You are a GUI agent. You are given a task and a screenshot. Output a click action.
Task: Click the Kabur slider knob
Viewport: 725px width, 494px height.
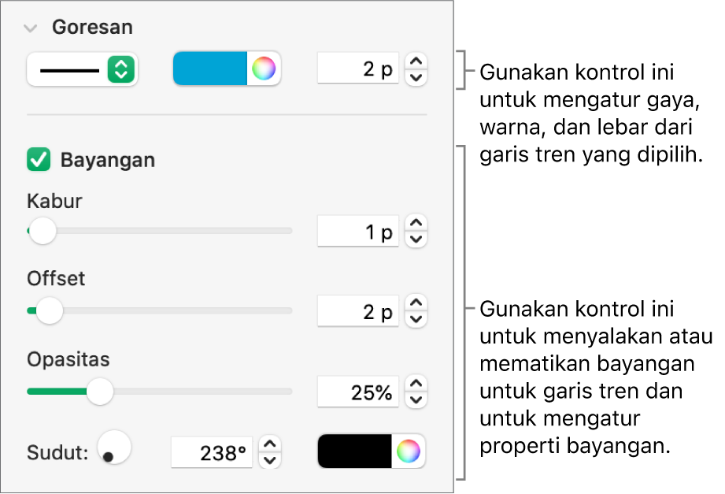click(x=43, y=231)
